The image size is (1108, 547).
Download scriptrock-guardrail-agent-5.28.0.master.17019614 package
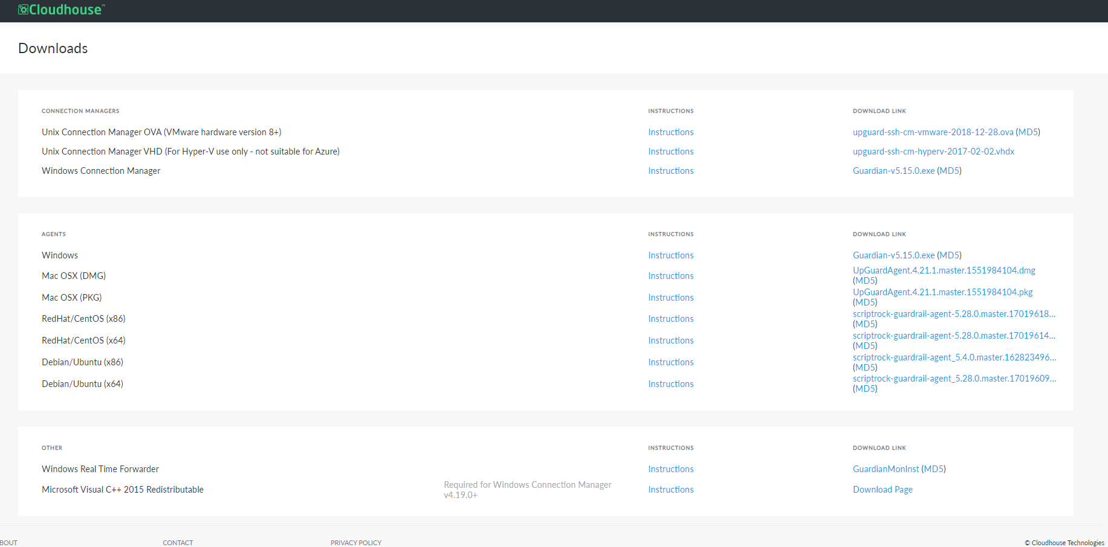coord(954,336)
